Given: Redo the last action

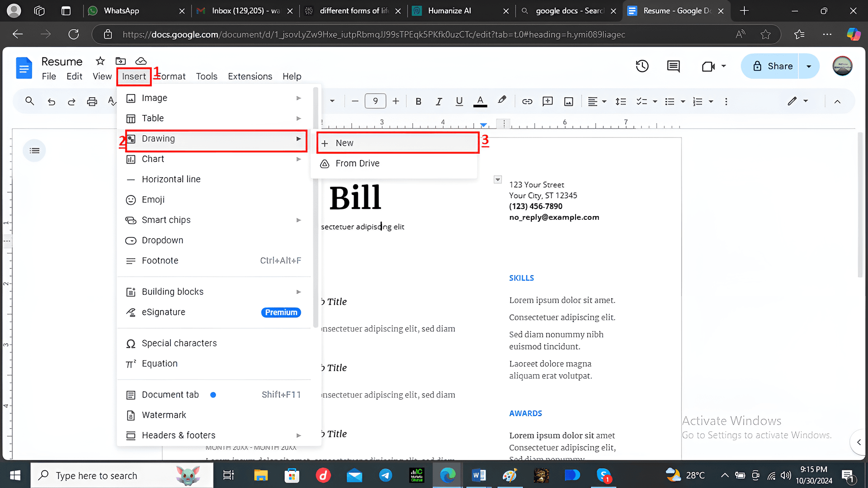Looking at the screenshot, I should tap(71, 102).
